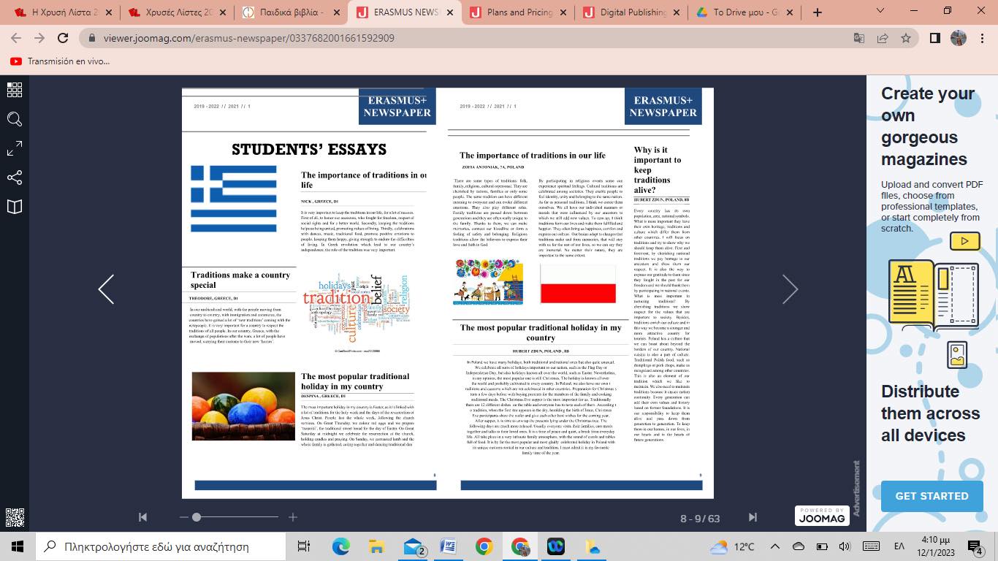Click 'Why is it important to keep traditions alive?' heading
The width and height of the screenshot is (998, 561).
(658, 170)
